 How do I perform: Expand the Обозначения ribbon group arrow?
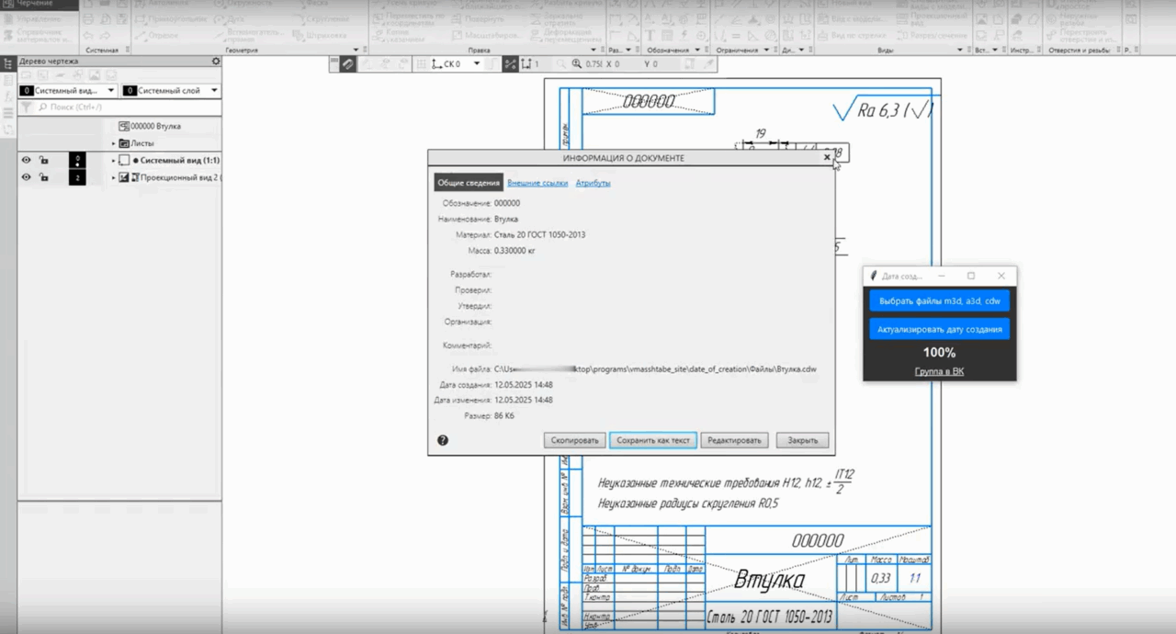[697, 50]
